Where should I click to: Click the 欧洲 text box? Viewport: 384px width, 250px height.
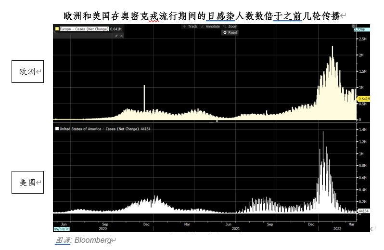(x=28, y=72)
